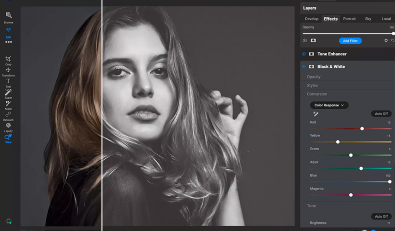
Task: Toggle Auto Off in Conversion section
Action: [381, 114]
